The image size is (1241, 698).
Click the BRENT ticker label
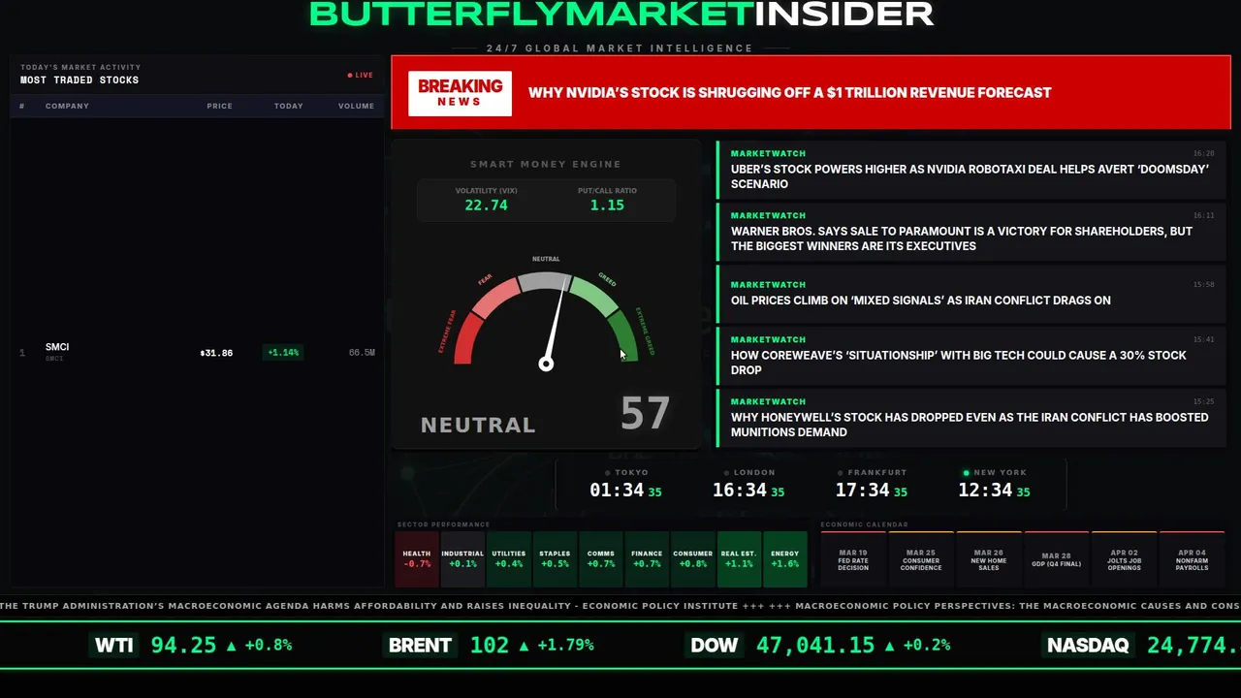point(420,645)
